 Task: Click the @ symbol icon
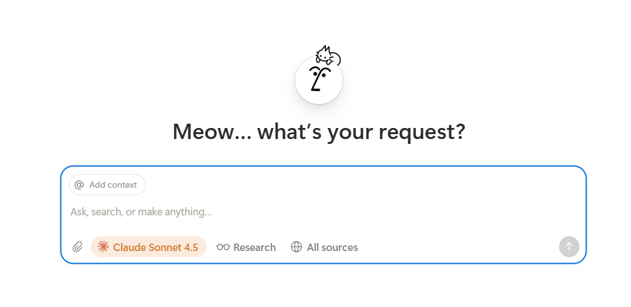pyautogui.click(x=79, y=185)
